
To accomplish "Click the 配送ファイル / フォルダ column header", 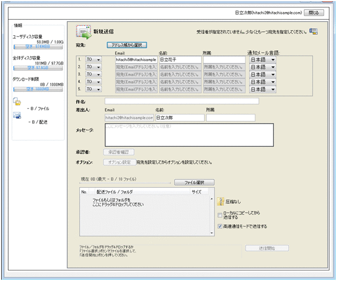I will (142, 192).
